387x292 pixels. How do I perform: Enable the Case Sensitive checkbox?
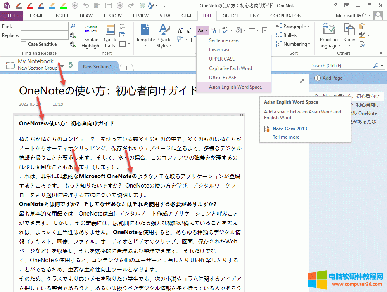tap(24, 44)
